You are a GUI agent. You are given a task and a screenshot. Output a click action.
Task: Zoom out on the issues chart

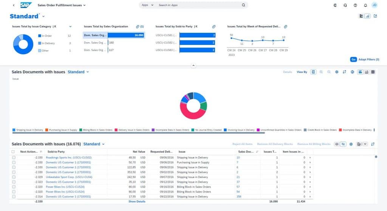point(329,72)
